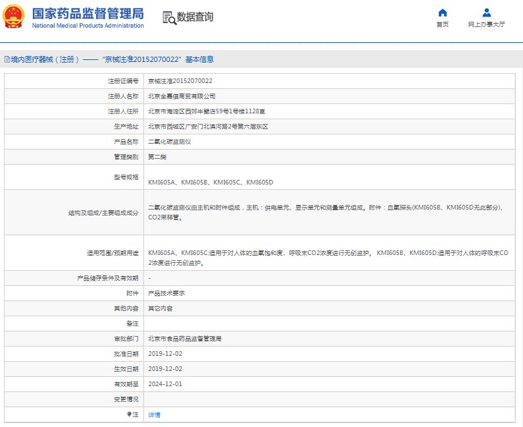Click the 首页 home house icon

443,13
